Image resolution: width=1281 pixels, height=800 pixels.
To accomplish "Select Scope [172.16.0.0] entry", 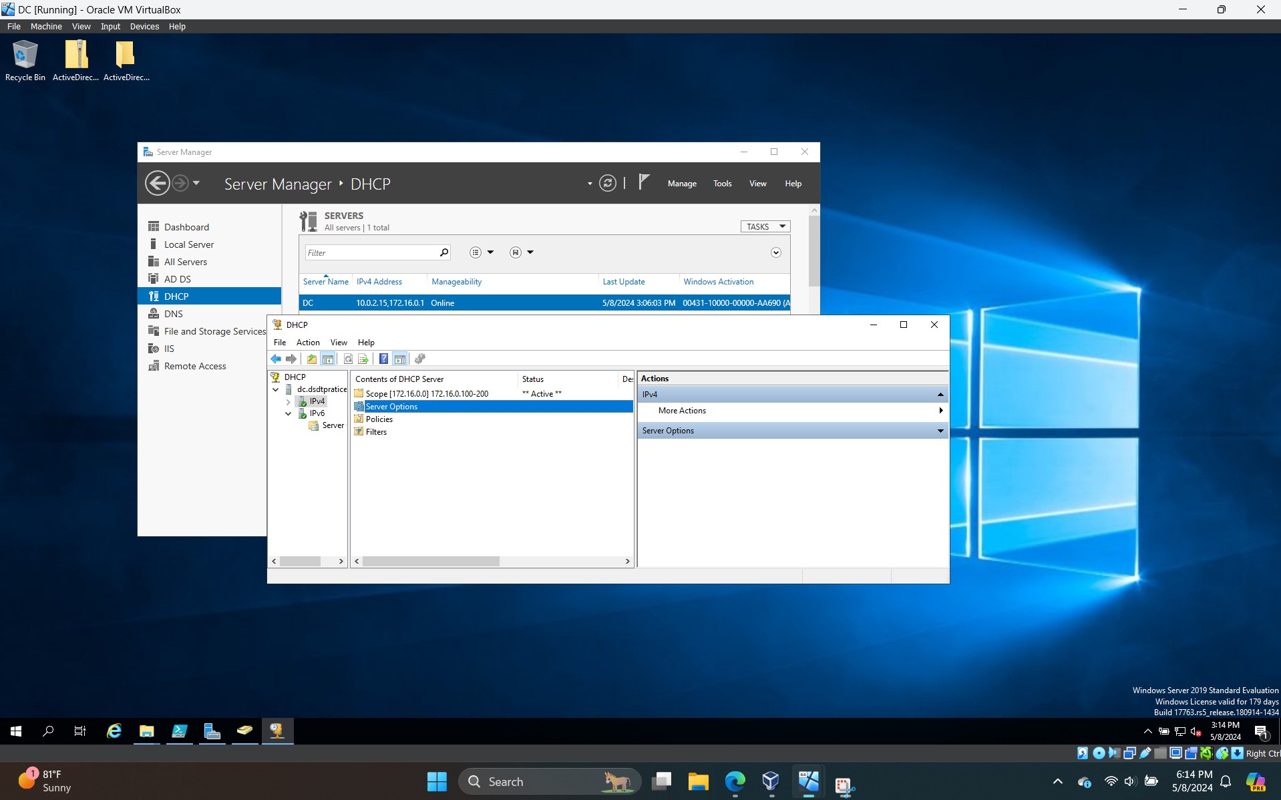I will pyautogui.click(x=427, y=394).
